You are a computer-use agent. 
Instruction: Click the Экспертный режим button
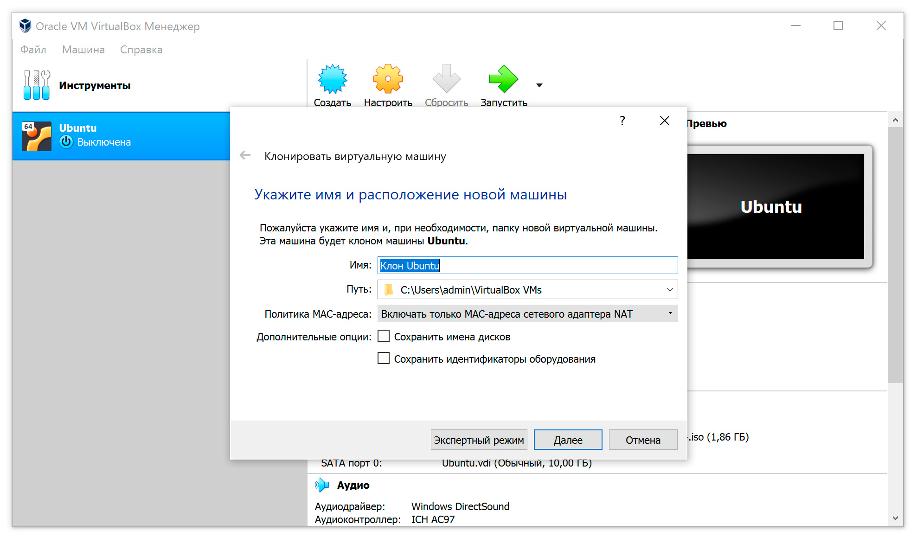pos(479,440)
